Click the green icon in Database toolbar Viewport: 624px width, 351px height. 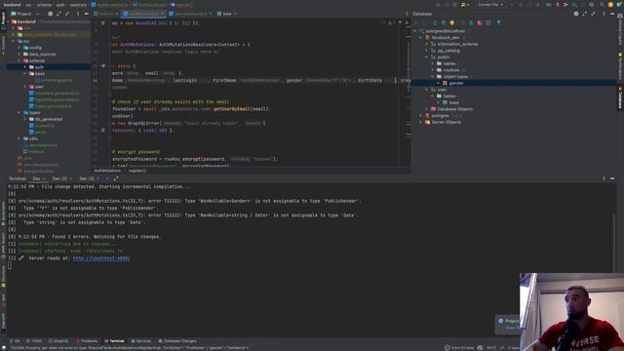[471, 23]
